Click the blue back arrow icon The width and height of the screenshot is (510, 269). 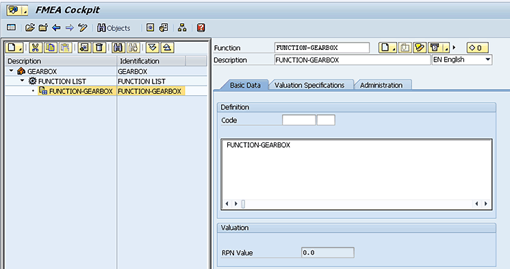pyautogui.click(x=56, y=28)
